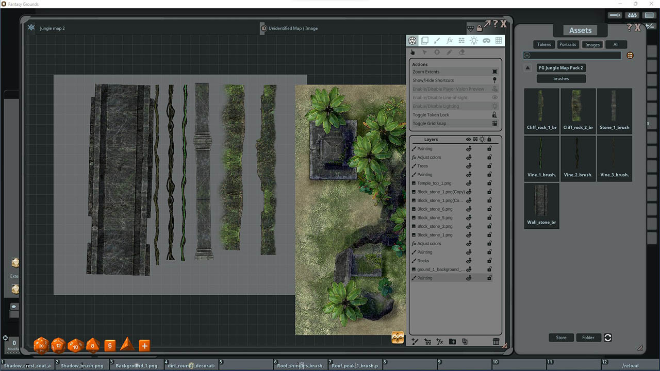Switch to the Tokens tab
660x371 pixels.
click(543, 44)
